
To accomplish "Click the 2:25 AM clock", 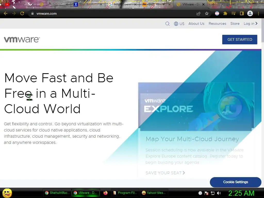I will 241,193.
